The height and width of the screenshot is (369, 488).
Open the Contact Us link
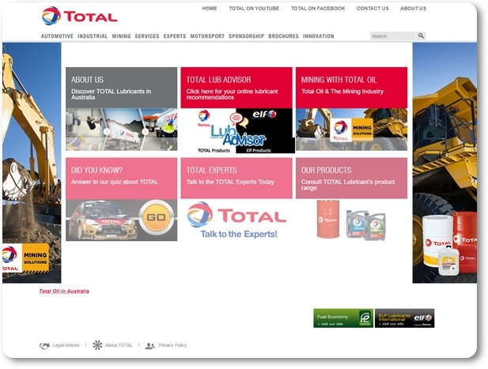point(373,9)
